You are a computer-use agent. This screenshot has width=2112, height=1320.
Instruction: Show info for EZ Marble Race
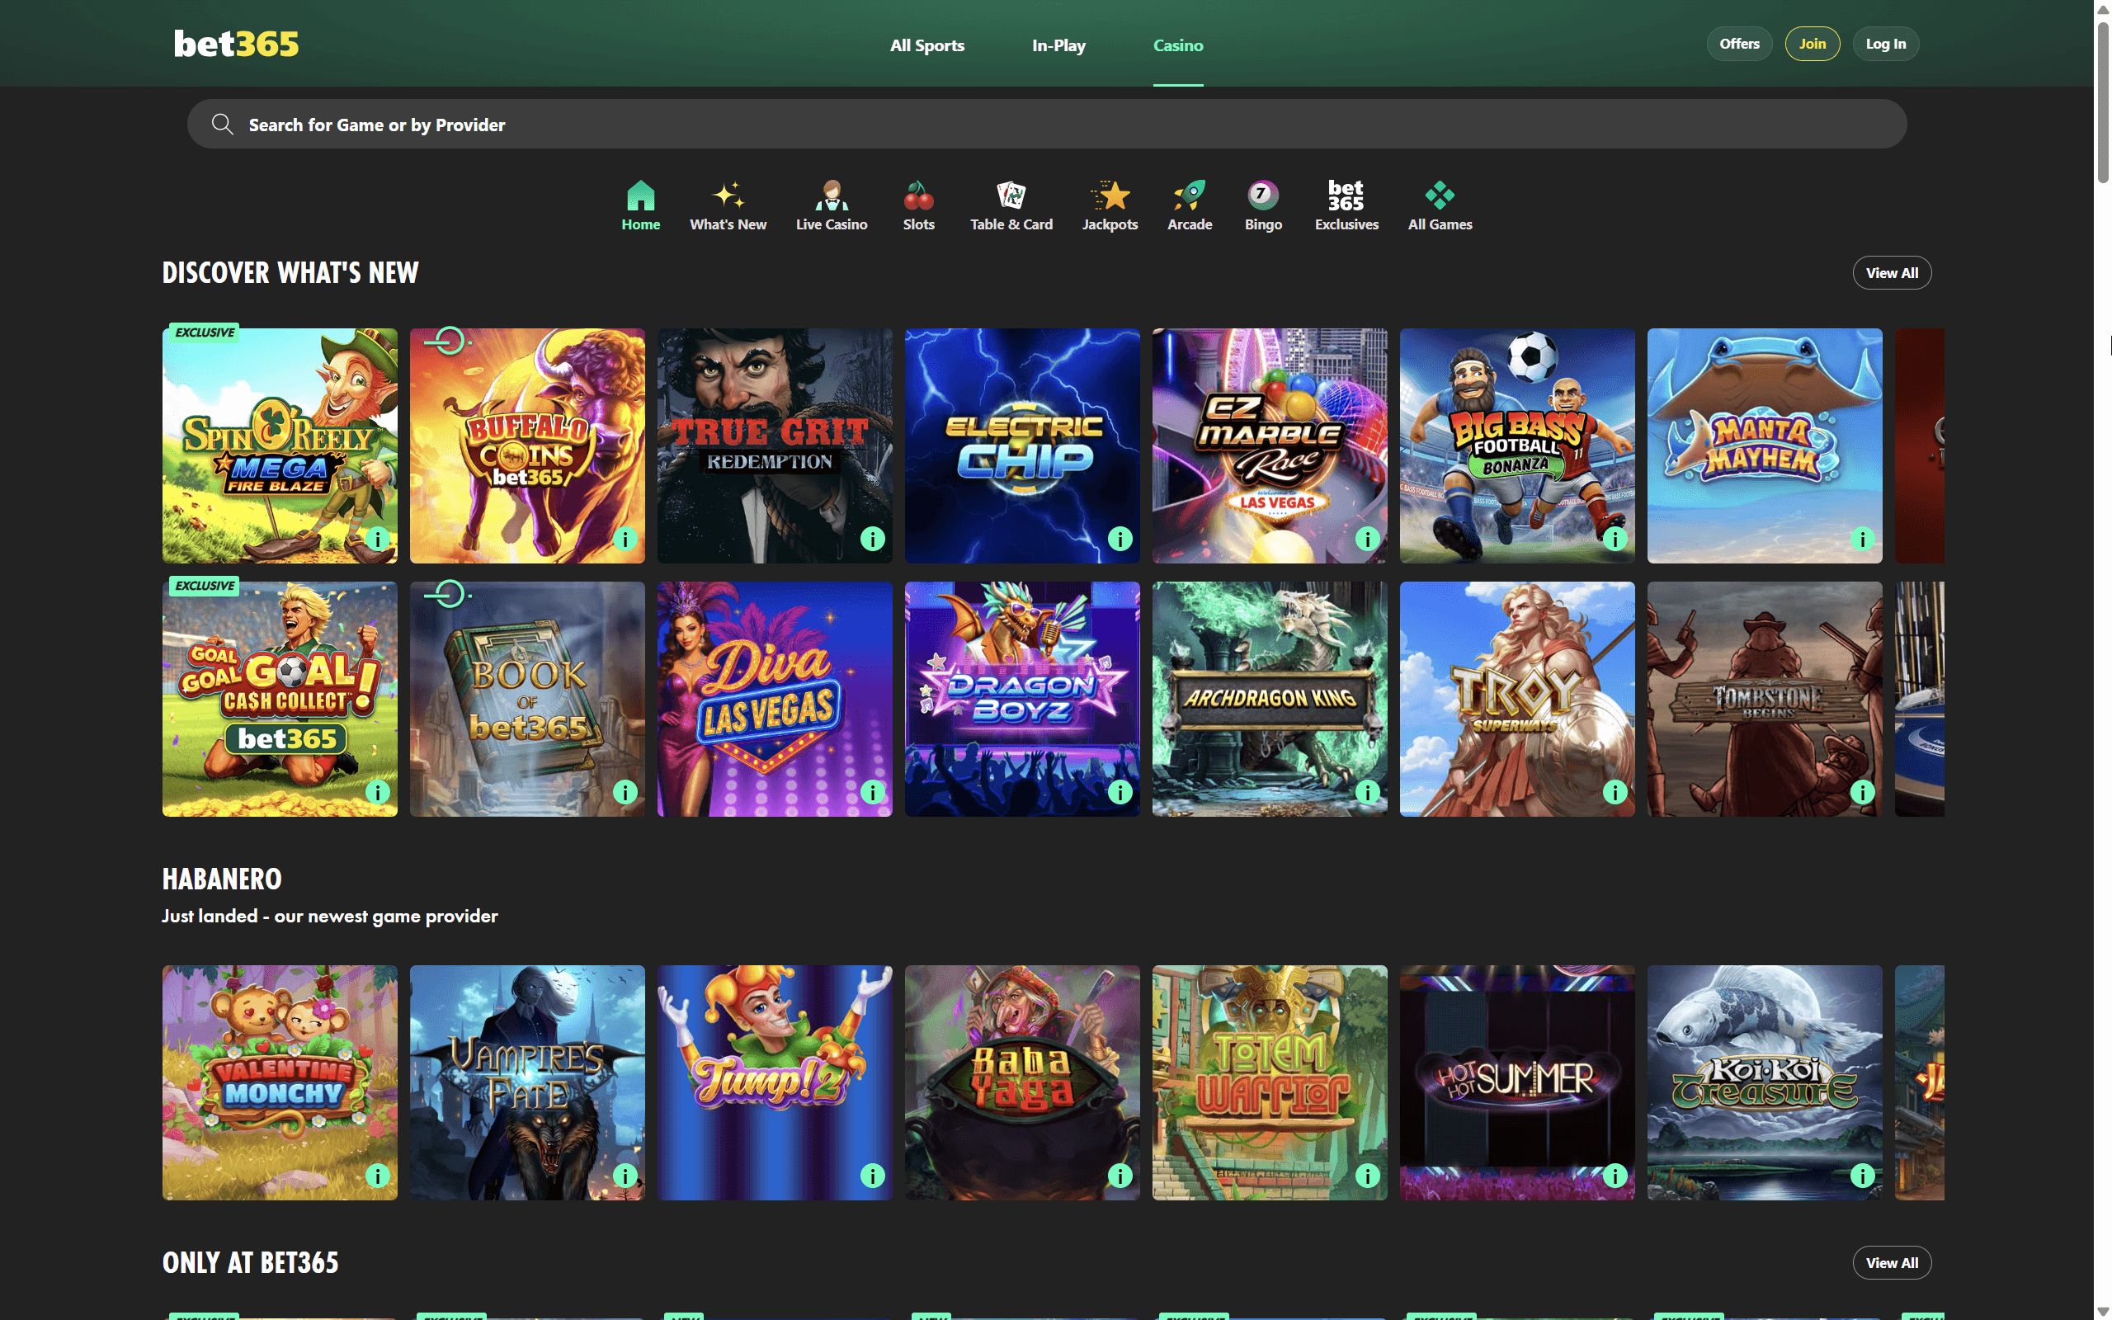pyautogui.click(x=1368, y=539)
